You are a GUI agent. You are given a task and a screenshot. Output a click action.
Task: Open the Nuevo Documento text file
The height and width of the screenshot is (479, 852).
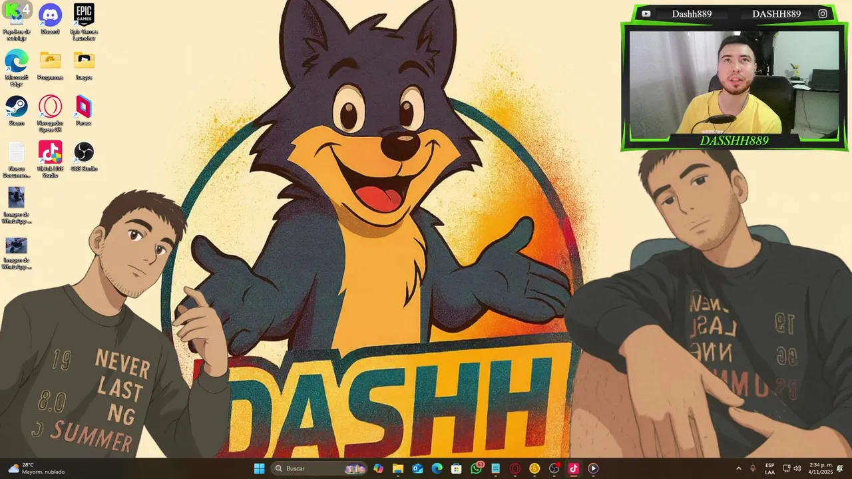point(17,160)
